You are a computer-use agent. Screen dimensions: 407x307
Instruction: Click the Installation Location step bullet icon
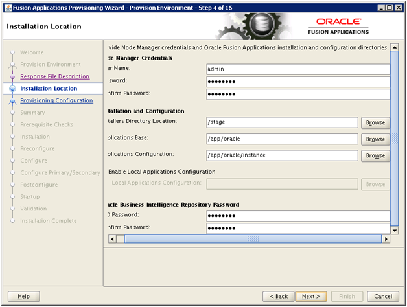tap(12, 89)
